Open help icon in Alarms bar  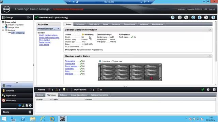click(208, 89)
